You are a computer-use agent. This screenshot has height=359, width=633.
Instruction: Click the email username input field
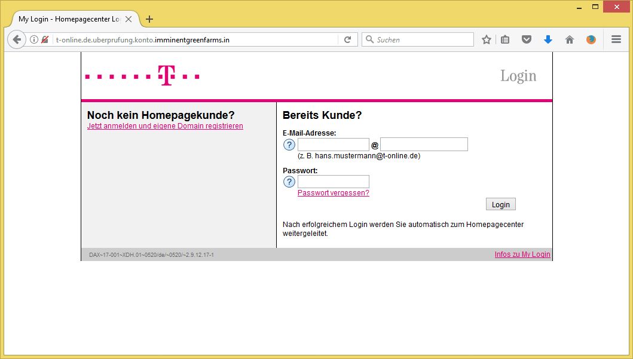[334, 145]
